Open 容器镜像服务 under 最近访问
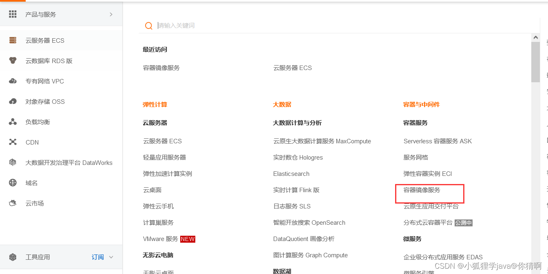The width and height of the screenshot is (548, 274). (161, 68)
